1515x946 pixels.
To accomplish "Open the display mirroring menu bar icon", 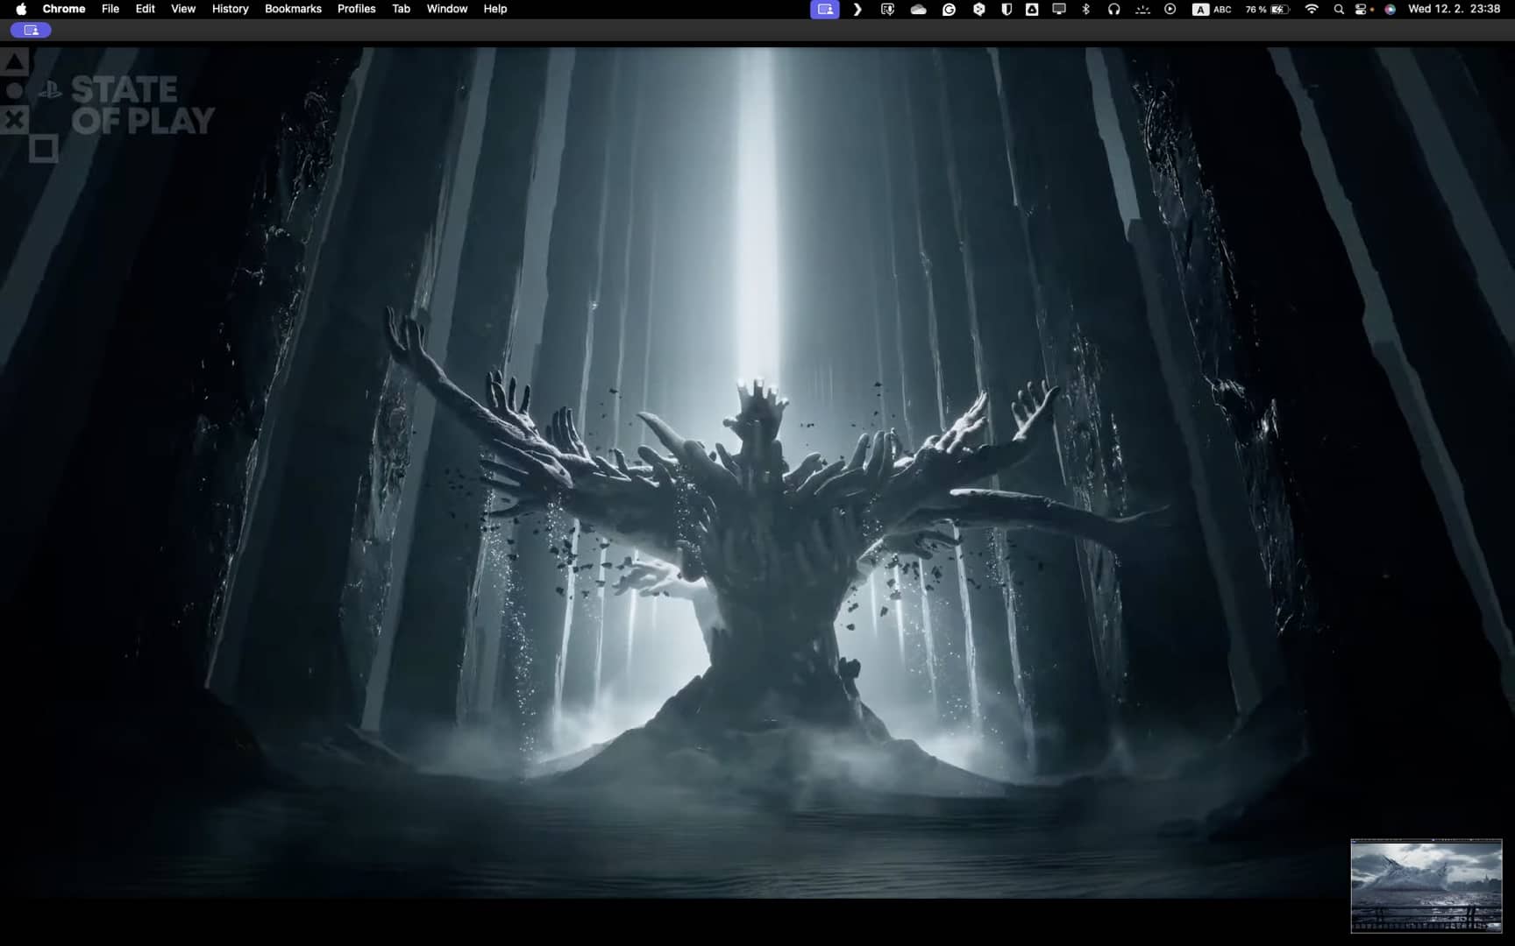I will 1059,10.
